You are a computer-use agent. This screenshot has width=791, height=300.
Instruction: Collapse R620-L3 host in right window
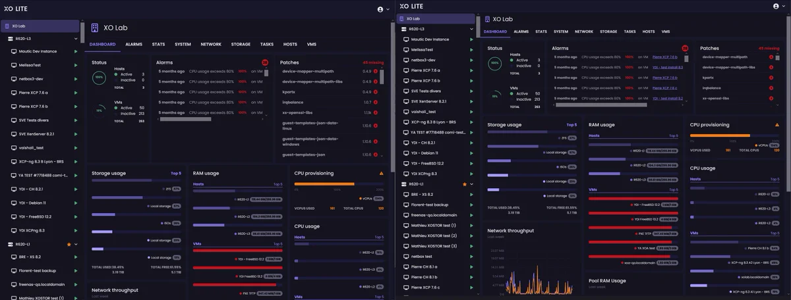pos(471,29)
